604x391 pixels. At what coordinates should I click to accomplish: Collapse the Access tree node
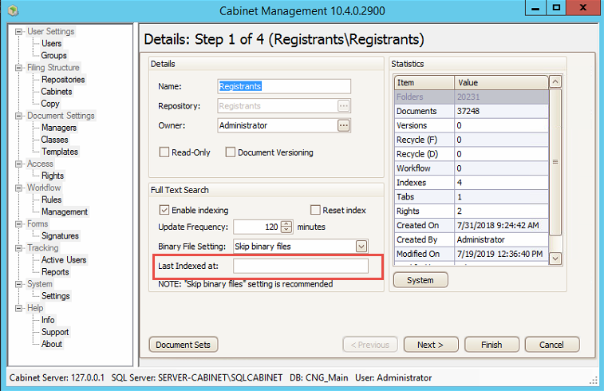pos(18,164)
